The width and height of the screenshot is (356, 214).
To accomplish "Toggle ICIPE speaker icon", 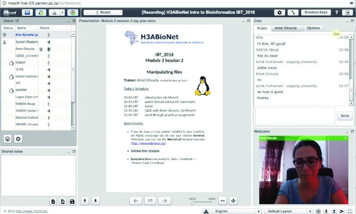I will 49,70.
